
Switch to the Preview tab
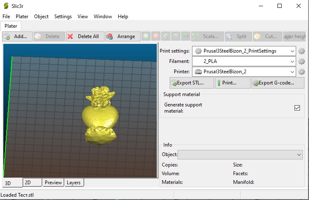click(x=53, y=183)
